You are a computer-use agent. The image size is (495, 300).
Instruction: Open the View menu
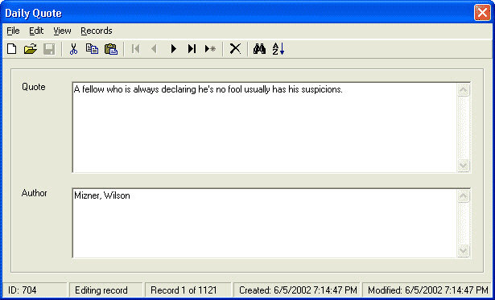pos(62,31)
